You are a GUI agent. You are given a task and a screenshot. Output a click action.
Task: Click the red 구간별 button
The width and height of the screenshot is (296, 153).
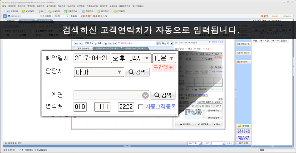(x=164, y=67)
